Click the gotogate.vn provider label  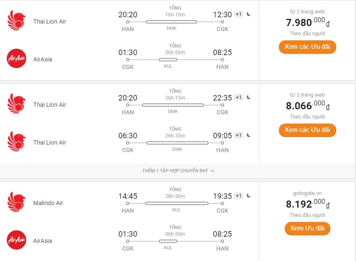click(307, 193)
